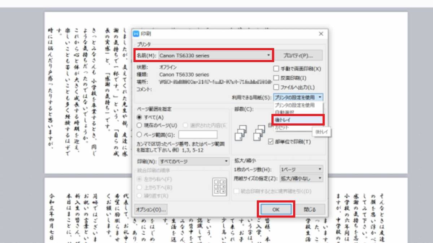
Task: Tick the 反転印刷(I) checkbox
Action: pos(276,78)
